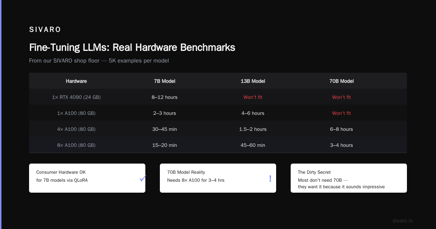Viewport: 436px width, 229px height.
Task: Click the 45–60 min cell
Action: (253, 145)
